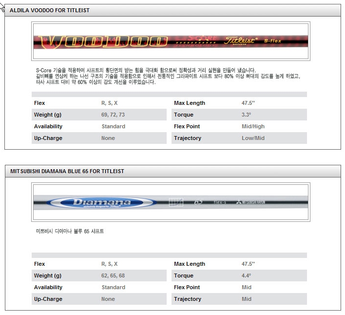The width and height of the screenshot is (345, 315).
Task: Select the torque value 4.4°
Action: 246,276
